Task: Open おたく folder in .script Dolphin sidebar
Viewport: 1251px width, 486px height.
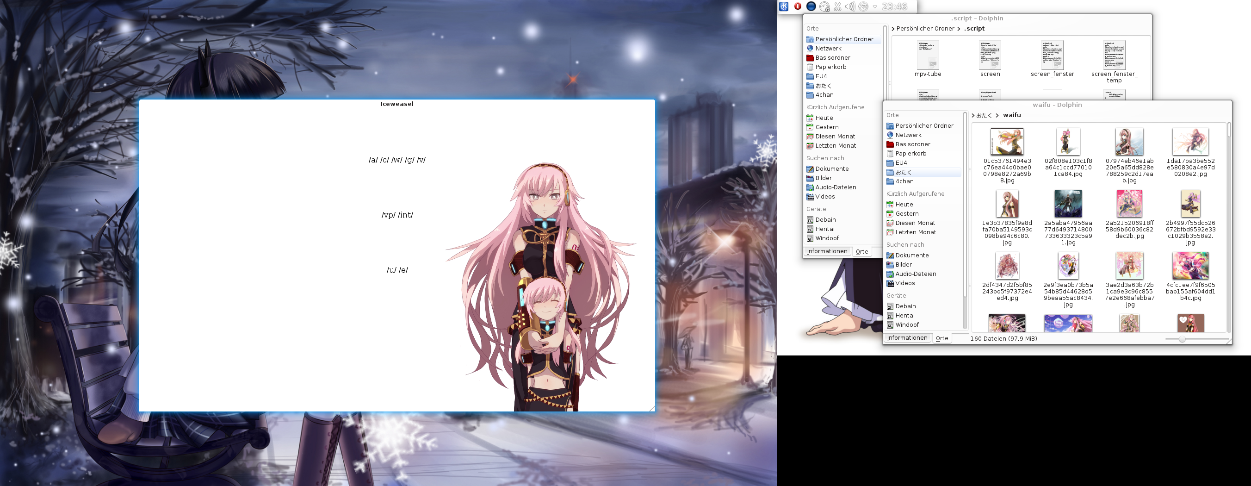Action: (843, 86)
